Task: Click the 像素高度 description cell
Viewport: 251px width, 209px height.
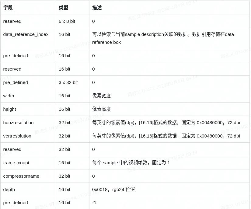Action: 101,109
